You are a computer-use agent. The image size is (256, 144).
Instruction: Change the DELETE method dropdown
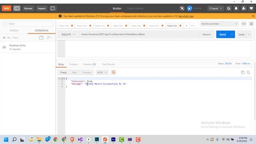click(x=68, y=34)
